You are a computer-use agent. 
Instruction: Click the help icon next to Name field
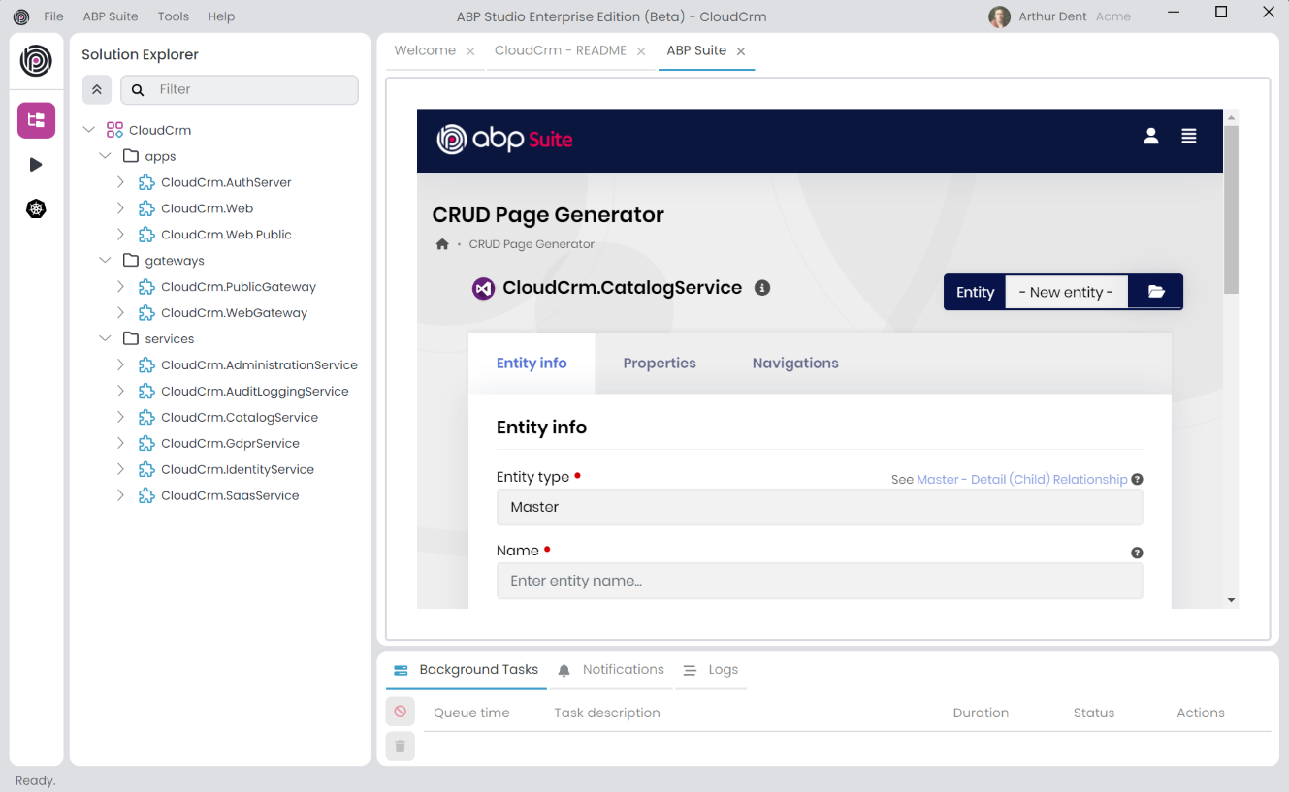(1137, 553)
